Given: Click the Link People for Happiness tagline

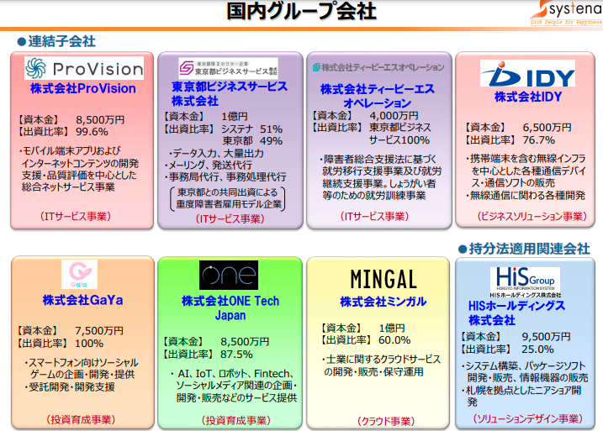Looking at the screenshot, I should coord(567,23).
